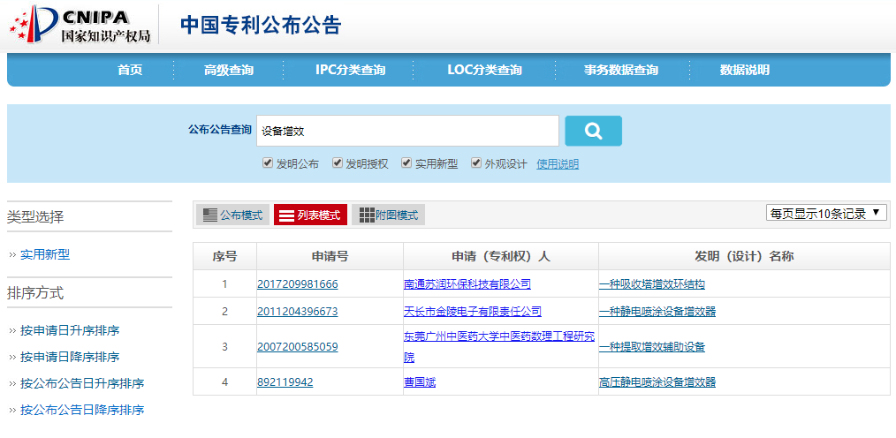Image resolution: width=896 pixels, height=438 pixels.
Task: Toggle the 实用新型 checkbox
Action: tap(406, 163)
